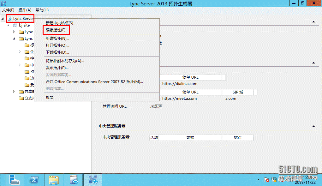The image size is (322, 186).
Task: Select the bj site tree item
Action: tap(24, 25)
